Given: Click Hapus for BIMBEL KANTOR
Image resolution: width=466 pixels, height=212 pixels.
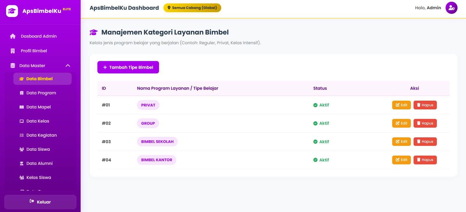Looking at the screenshot, I should pos(425,160).
